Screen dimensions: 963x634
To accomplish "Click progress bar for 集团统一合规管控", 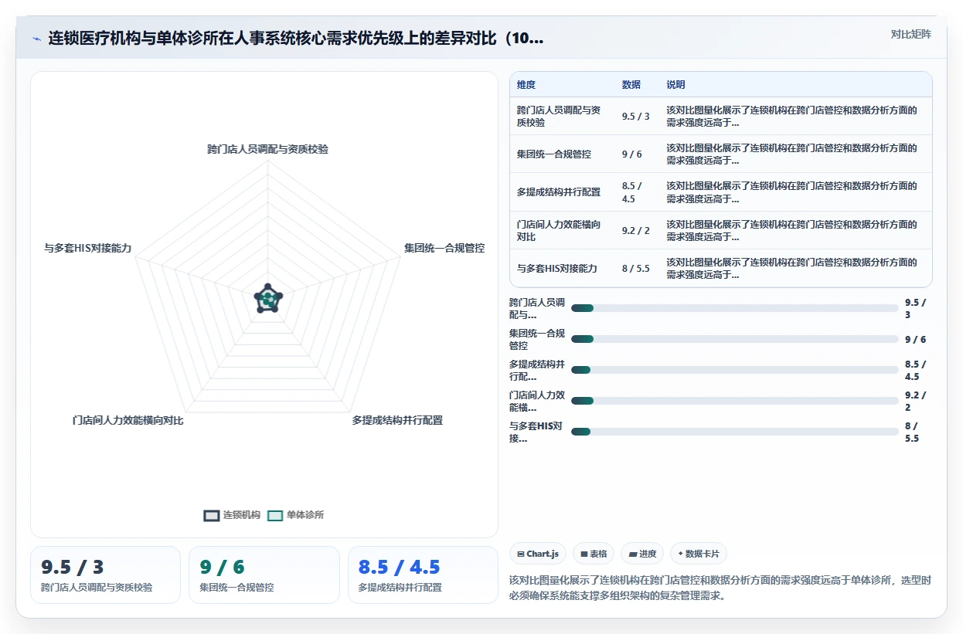I will pyautogui.click(x=735, y=339).
